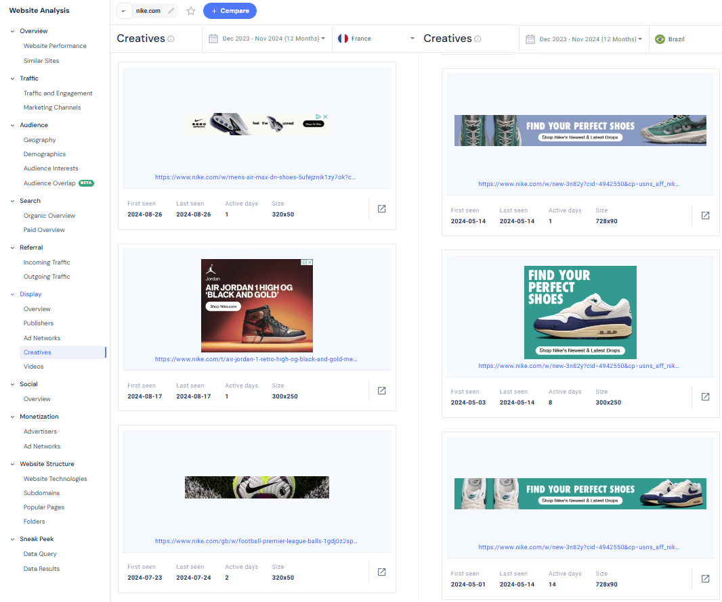Open external link icon for Air Jordan ad
Screen dimensions: 722x602
pyautogui.click(x=381, y=391)
